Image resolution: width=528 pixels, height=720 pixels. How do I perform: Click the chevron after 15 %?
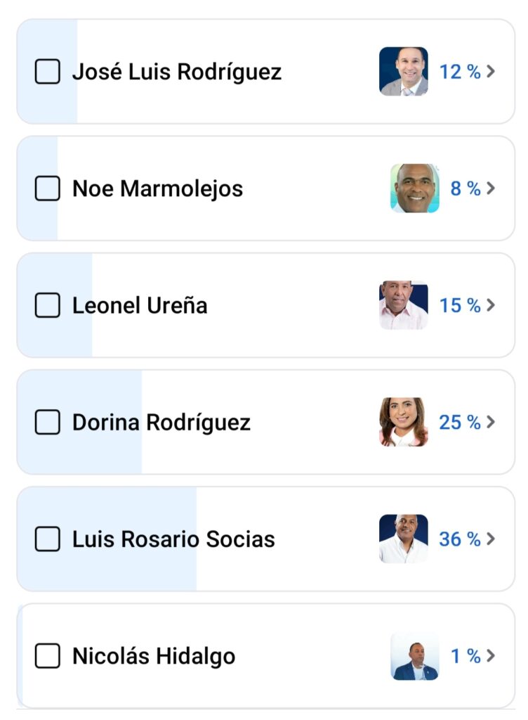tap(491, 305)
